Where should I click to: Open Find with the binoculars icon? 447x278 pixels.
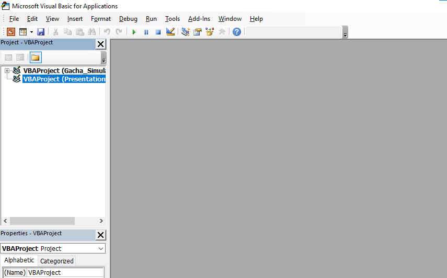point(92,32)
